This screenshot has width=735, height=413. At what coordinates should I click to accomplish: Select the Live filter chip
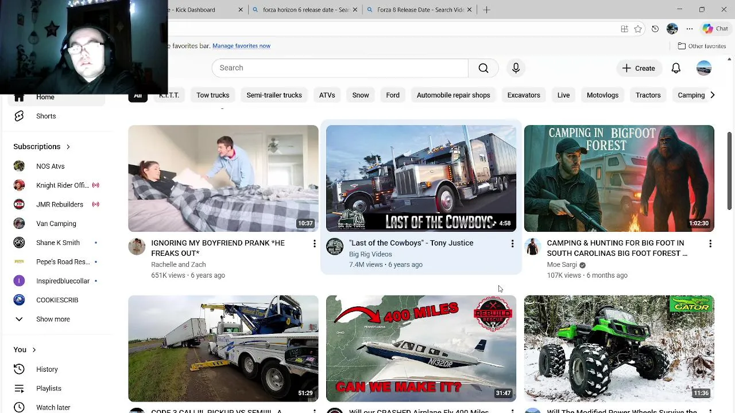point(563,95)
